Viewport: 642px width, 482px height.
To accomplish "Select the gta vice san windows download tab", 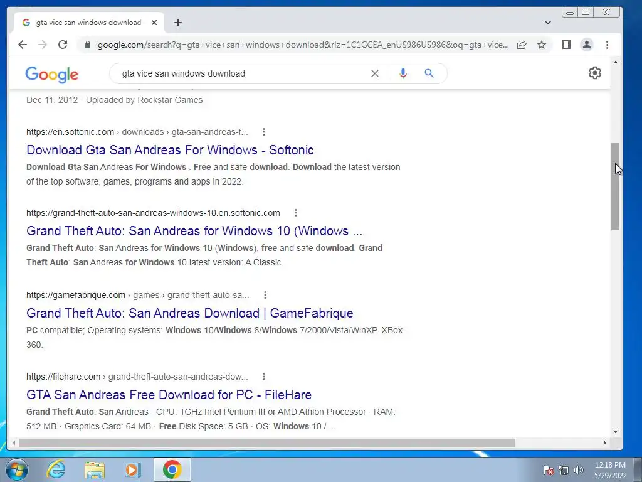I will pos(88,23).
